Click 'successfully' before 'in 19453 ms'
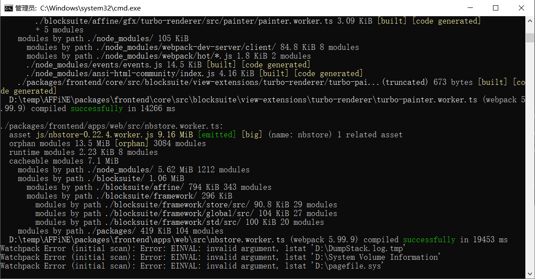535x279 pixels. [x=429, y=240]
